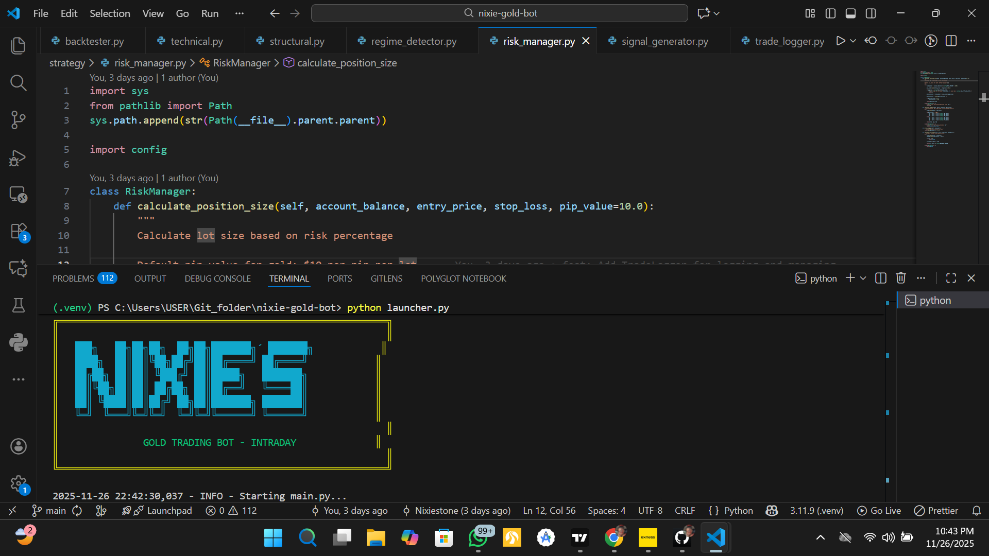Open errors and warnings count in status bar

tap(231, 511)
